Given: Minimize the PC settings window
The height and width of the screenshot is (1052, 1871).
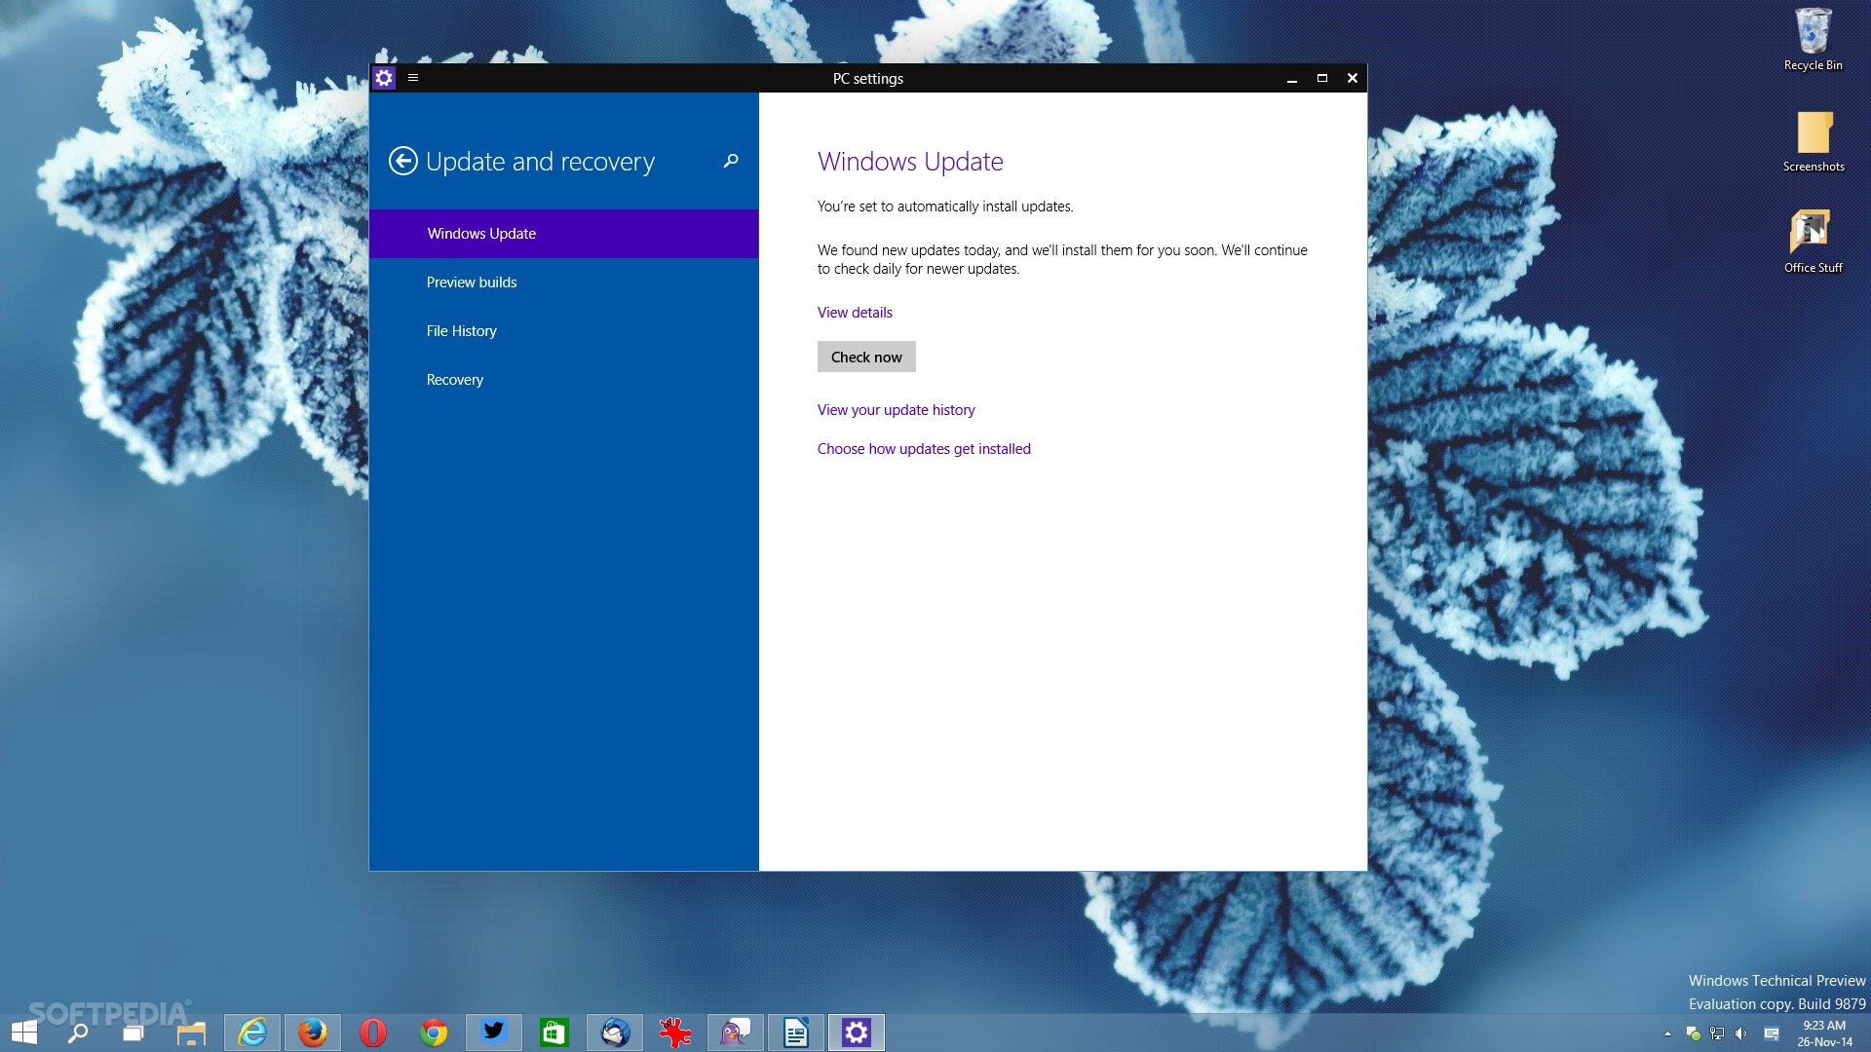Looking at the screenshot, I should (1292, 78).
